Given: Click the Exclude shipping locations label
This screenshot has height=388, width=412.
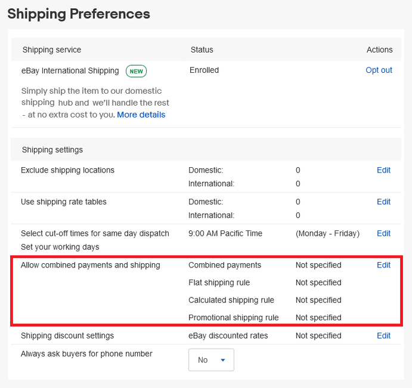Looking at the screenshot, I should [67, 170].
